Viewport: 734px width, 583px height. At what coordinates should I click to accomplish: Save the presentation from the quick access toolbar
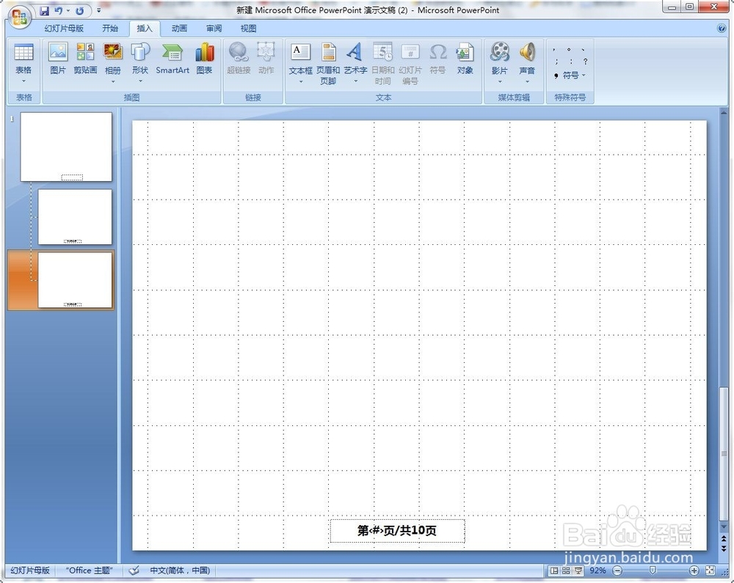[45, 10]
